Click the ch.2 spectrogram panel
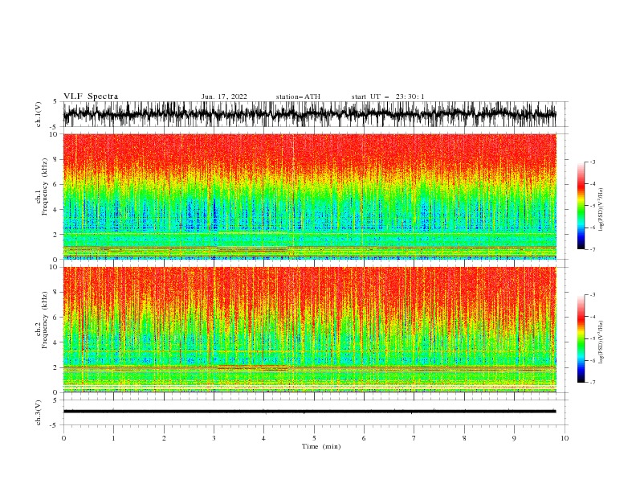636x492 pixels. (x=310, y=330)
